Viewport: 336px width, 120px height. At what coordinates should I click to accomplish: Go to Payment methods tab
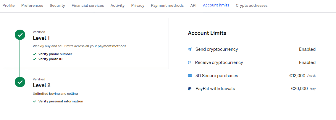(167, 6)
